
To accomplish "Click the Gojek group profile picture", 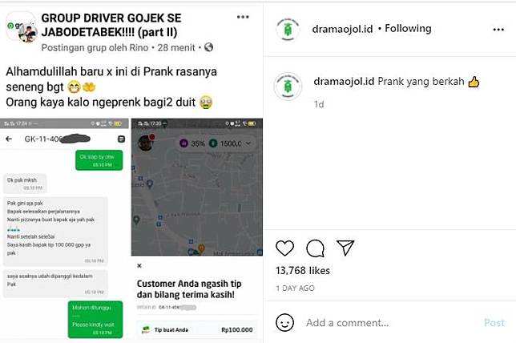I will coord(22,27).
